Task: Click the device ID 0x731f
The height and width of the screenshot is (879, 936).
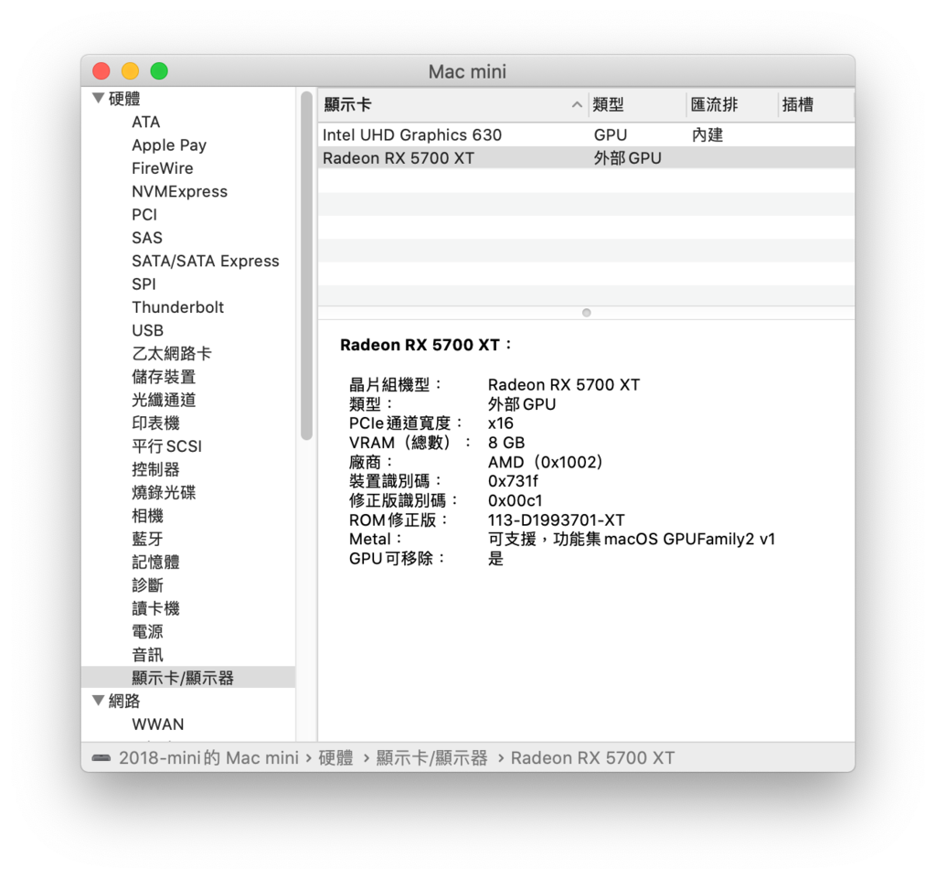Action: (513, 481)
